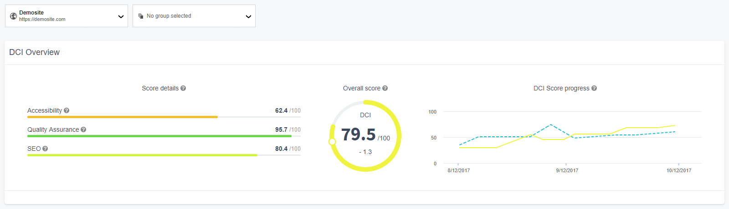Click the SEO label text
This screenshot has width=729, height=209.
[x=34, y=149]
